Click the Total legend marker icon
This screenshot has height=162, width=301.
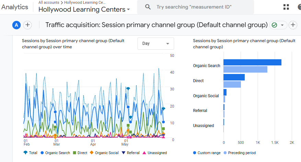[25, 153]
